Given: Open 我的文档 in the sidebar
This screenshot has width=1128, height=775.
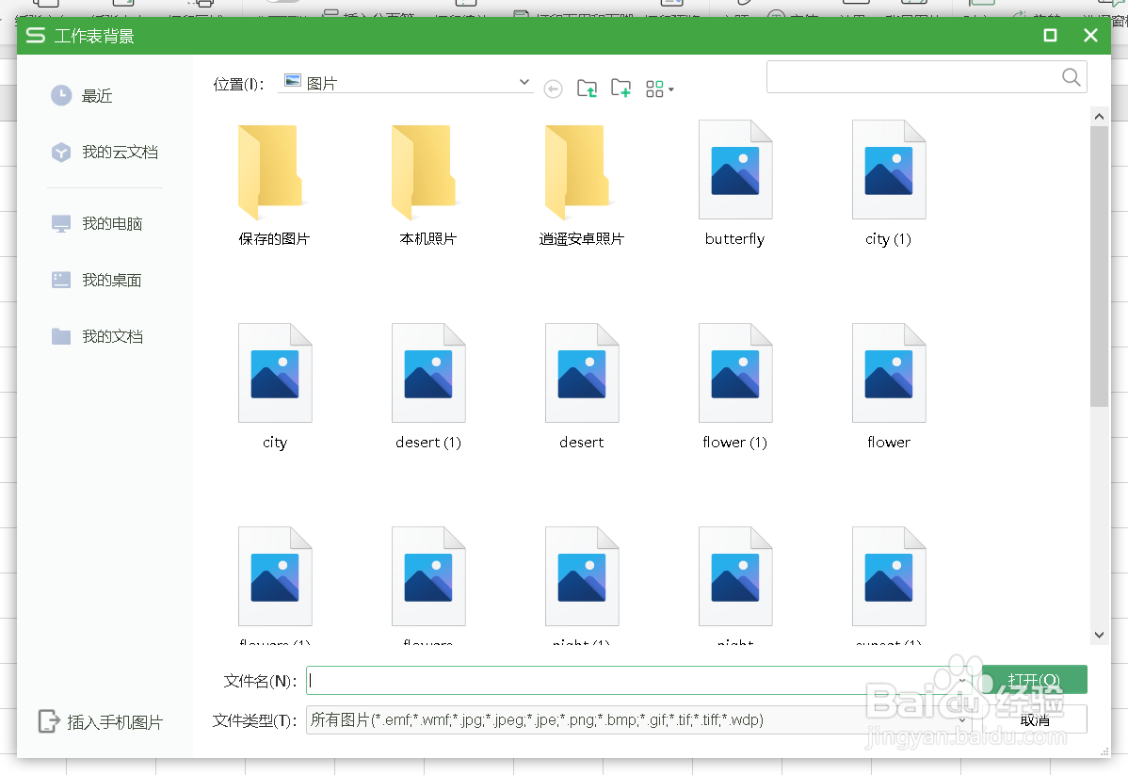Looking at the screenshot, I should coord(97,336).
